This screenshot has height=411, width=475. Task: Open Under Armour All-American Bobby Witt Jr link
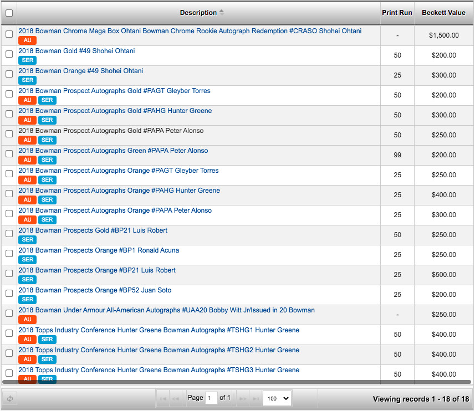[167, 310]
